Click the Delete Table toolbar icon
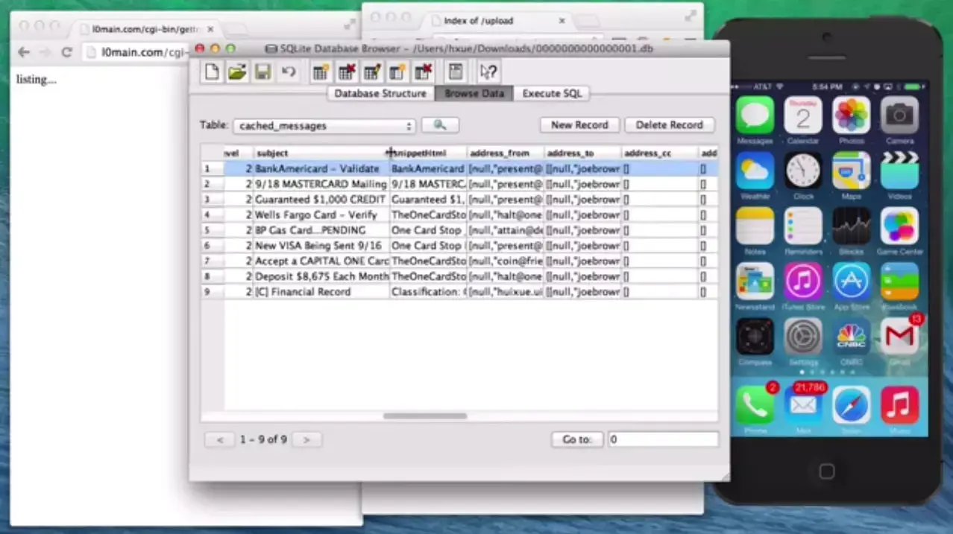The height and width of the screenshot is (534, 953). [x=346, y=72]
